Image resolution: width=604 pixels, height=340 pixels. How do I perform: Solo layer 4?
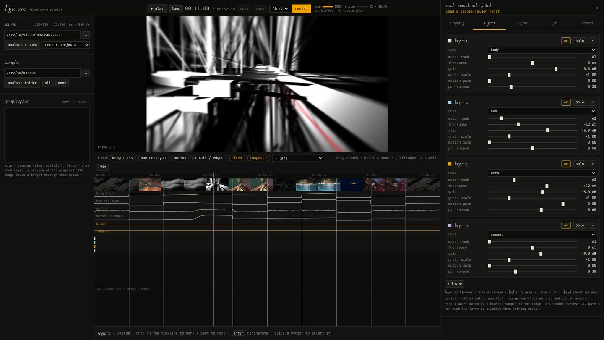coord(580,225)
